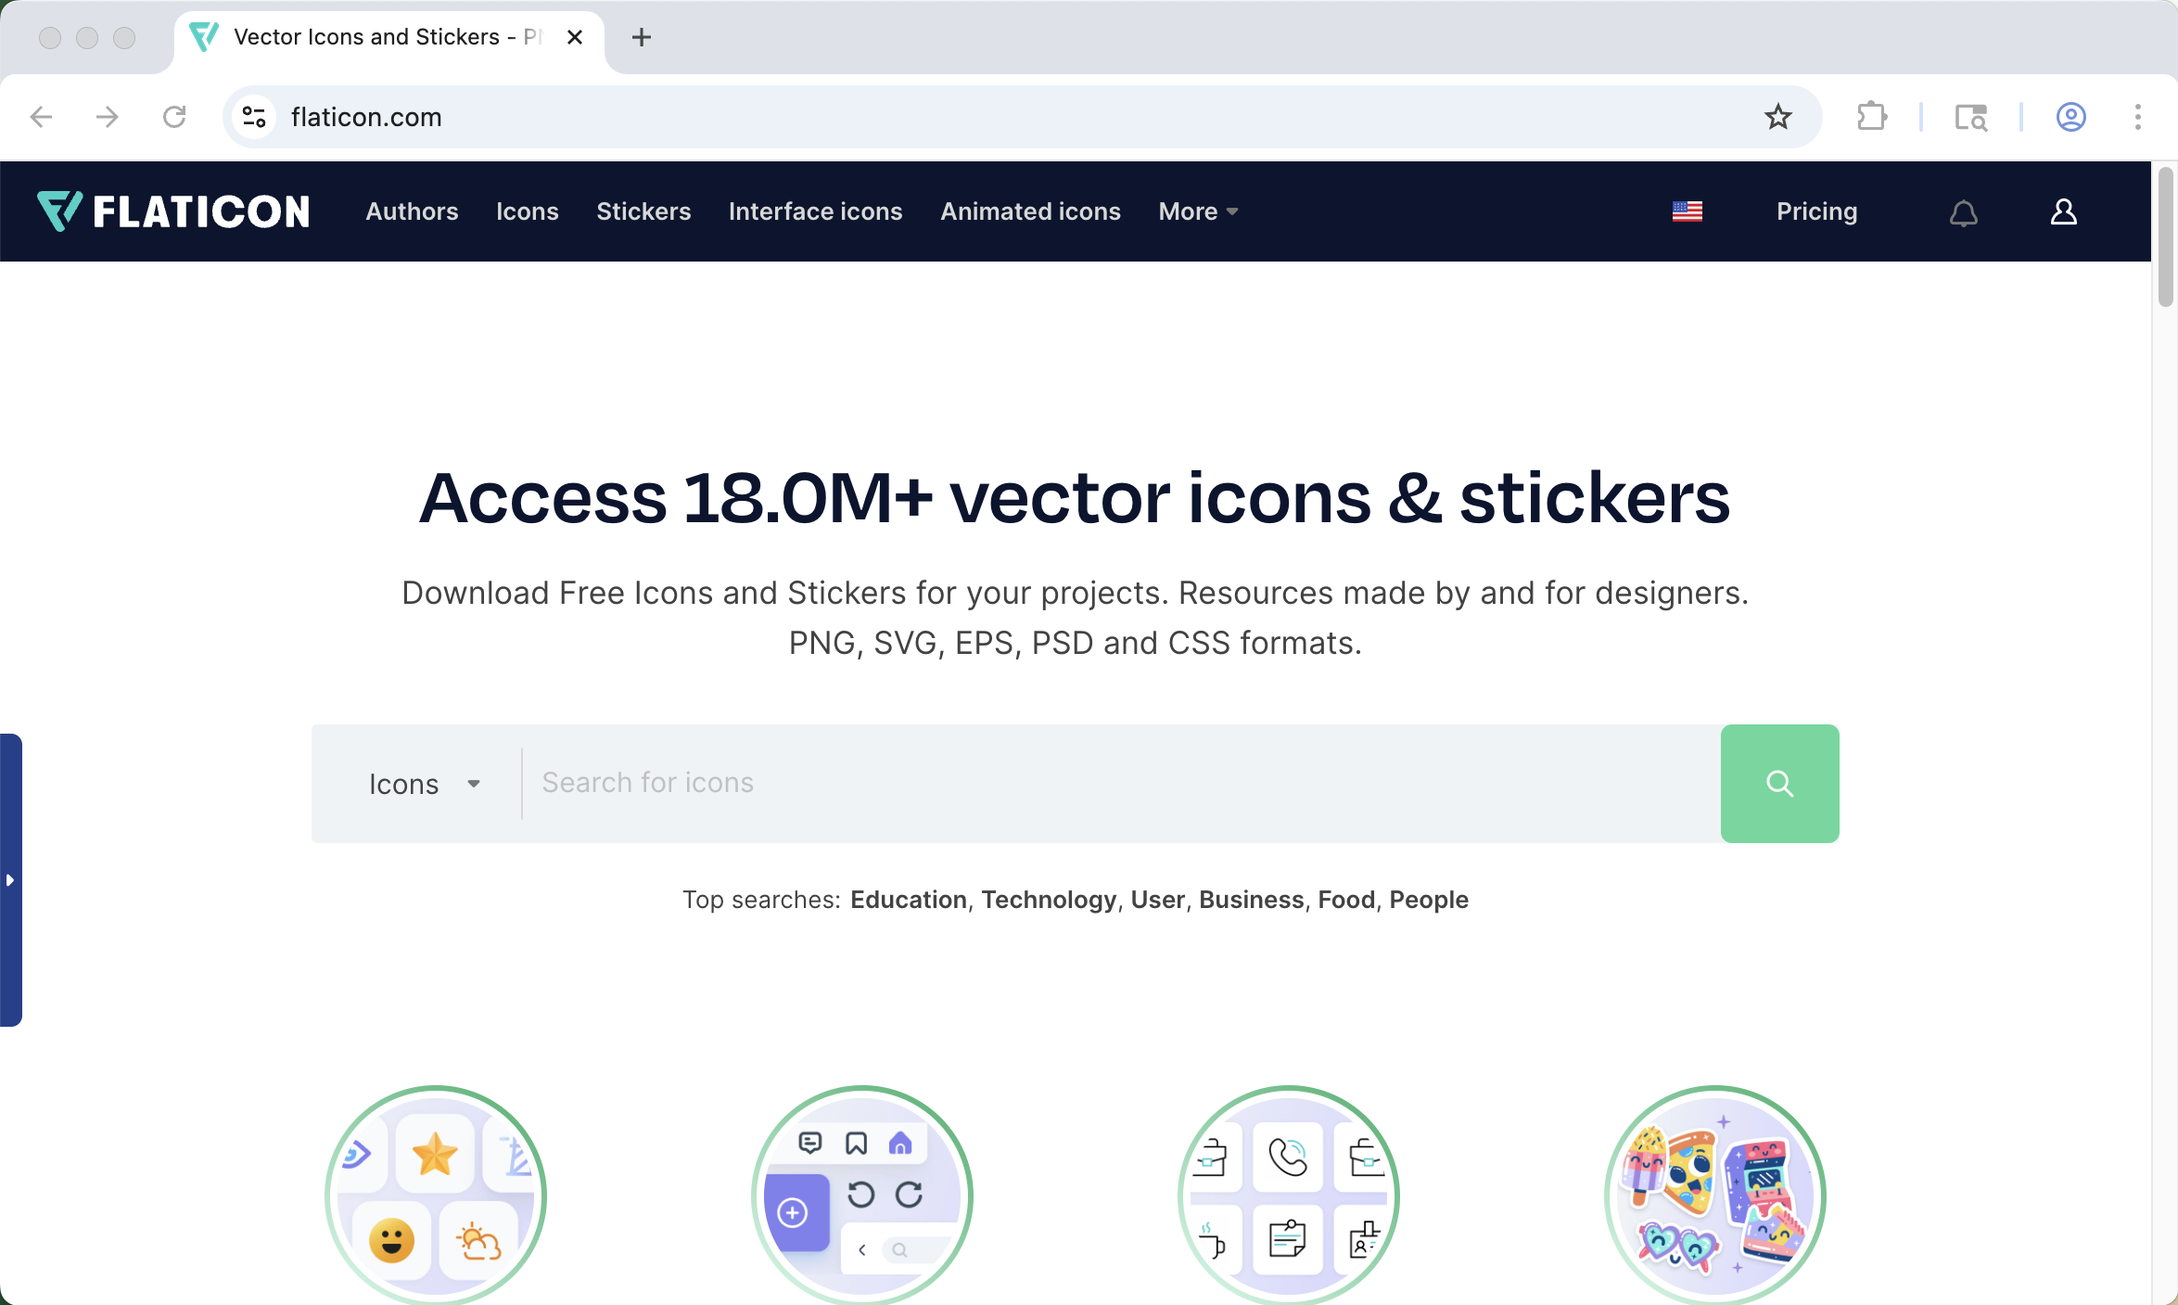Click the Search for icons field
2178x1305 pixels.
click(1119, 784)
